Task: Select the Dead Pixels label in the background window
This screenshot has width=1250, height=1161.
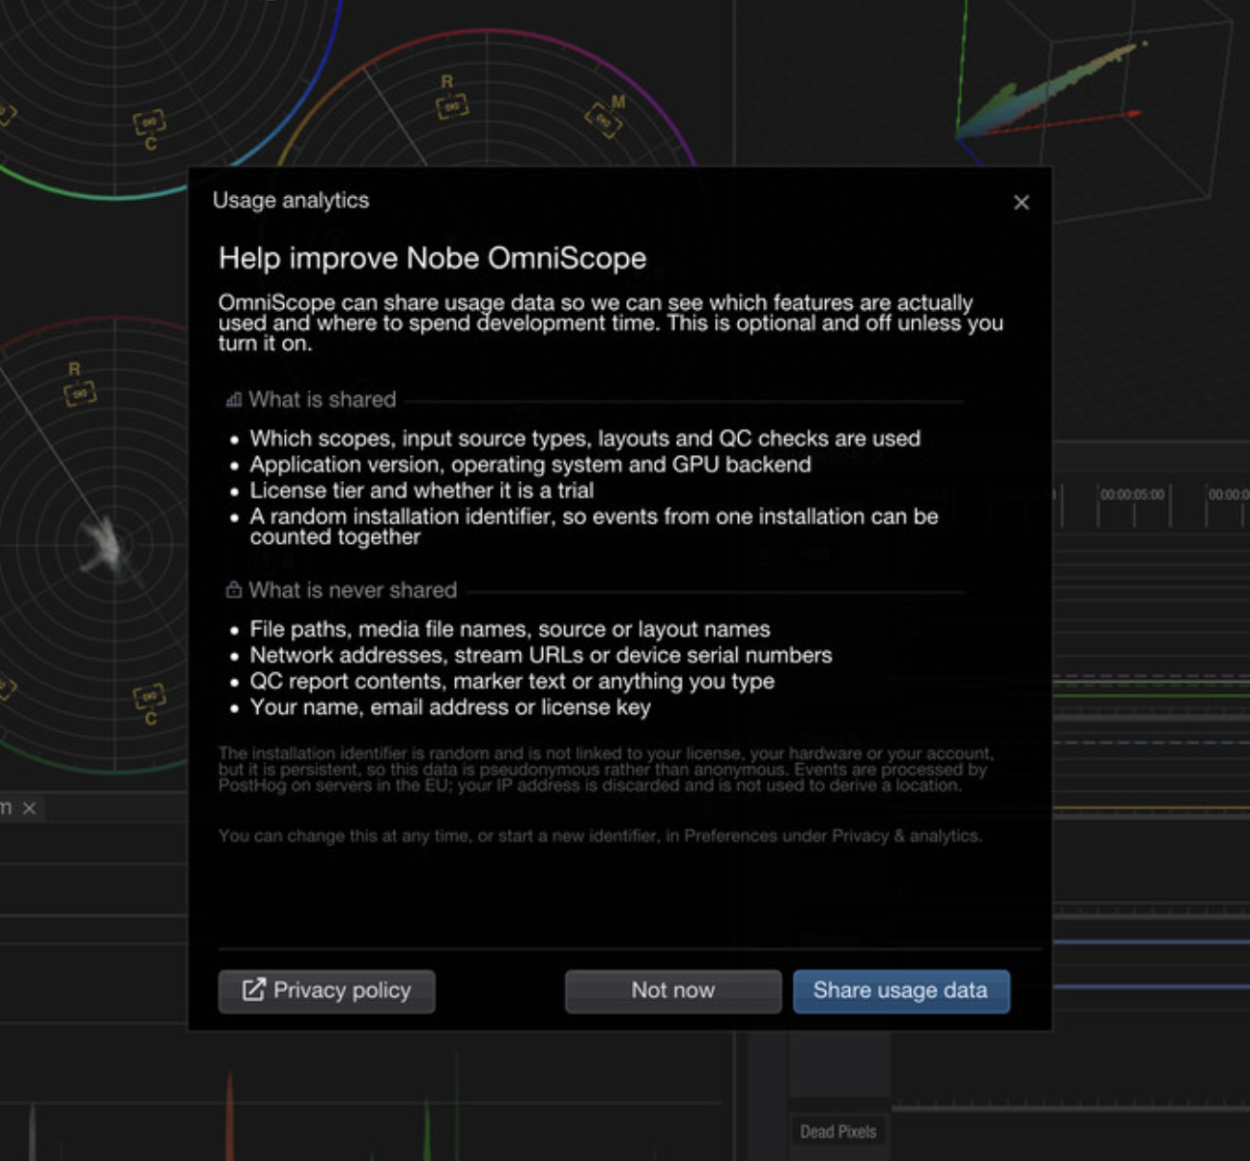Action: 838,1132
